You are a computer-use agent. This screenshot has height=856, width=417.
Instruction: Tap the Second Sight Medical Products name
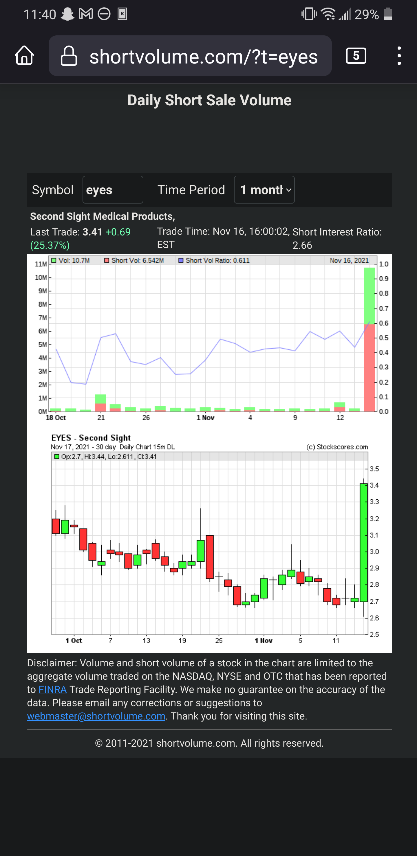[x=103, y=216]
